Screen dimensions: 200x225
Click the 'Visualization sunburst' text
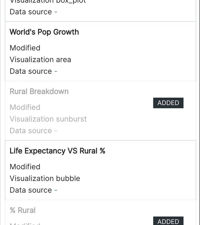click(48, 119)
